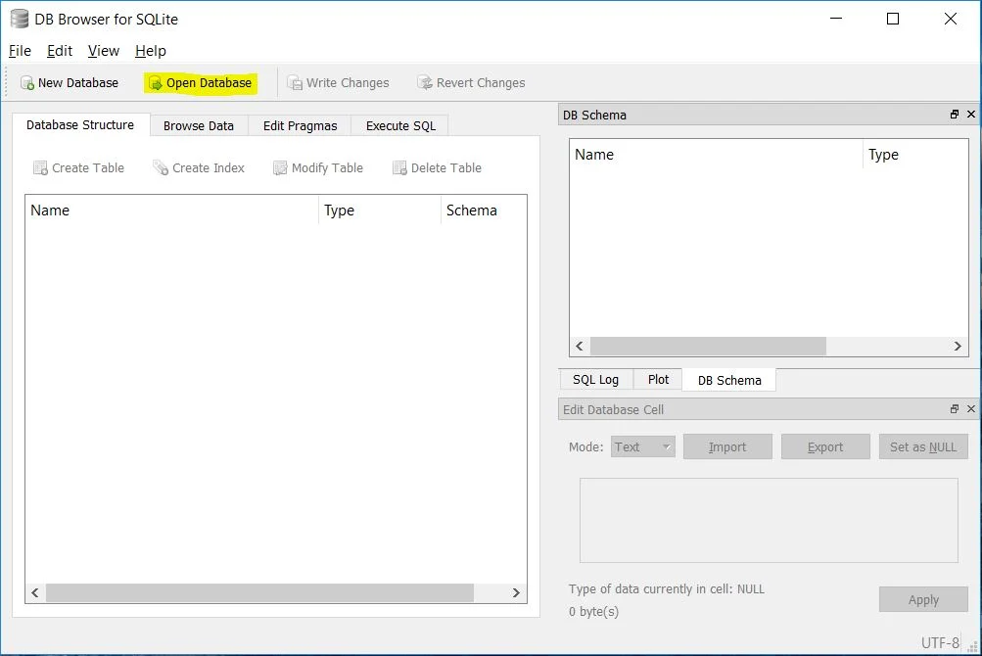Screen dimensions: 982x656
Task: Click the New Database toolbar icon
Action: [x=27, y=82]
